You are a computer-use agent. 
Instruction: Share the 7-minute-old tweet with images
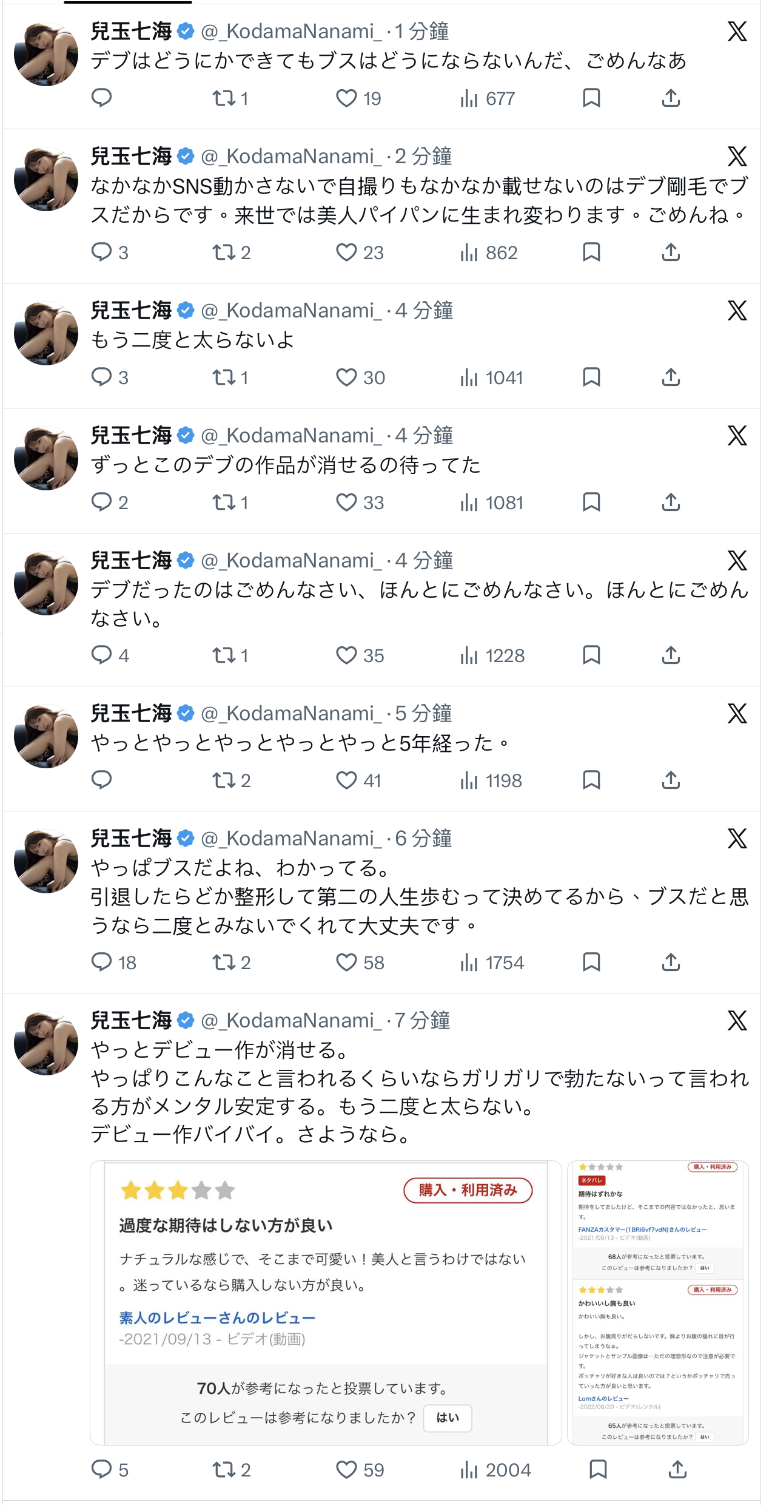point(677,1469)
